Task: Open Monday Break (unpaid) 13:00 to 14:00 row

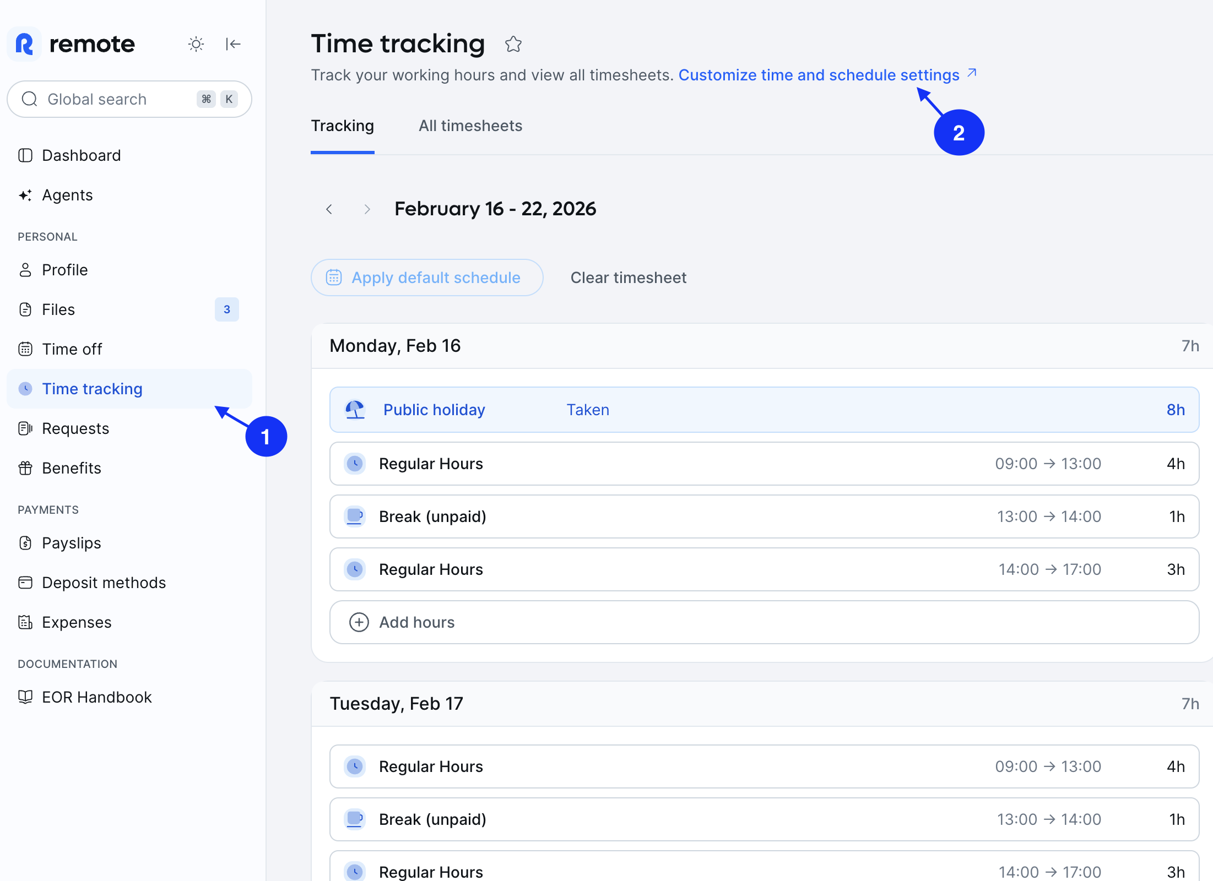Action: coord(764,516)
